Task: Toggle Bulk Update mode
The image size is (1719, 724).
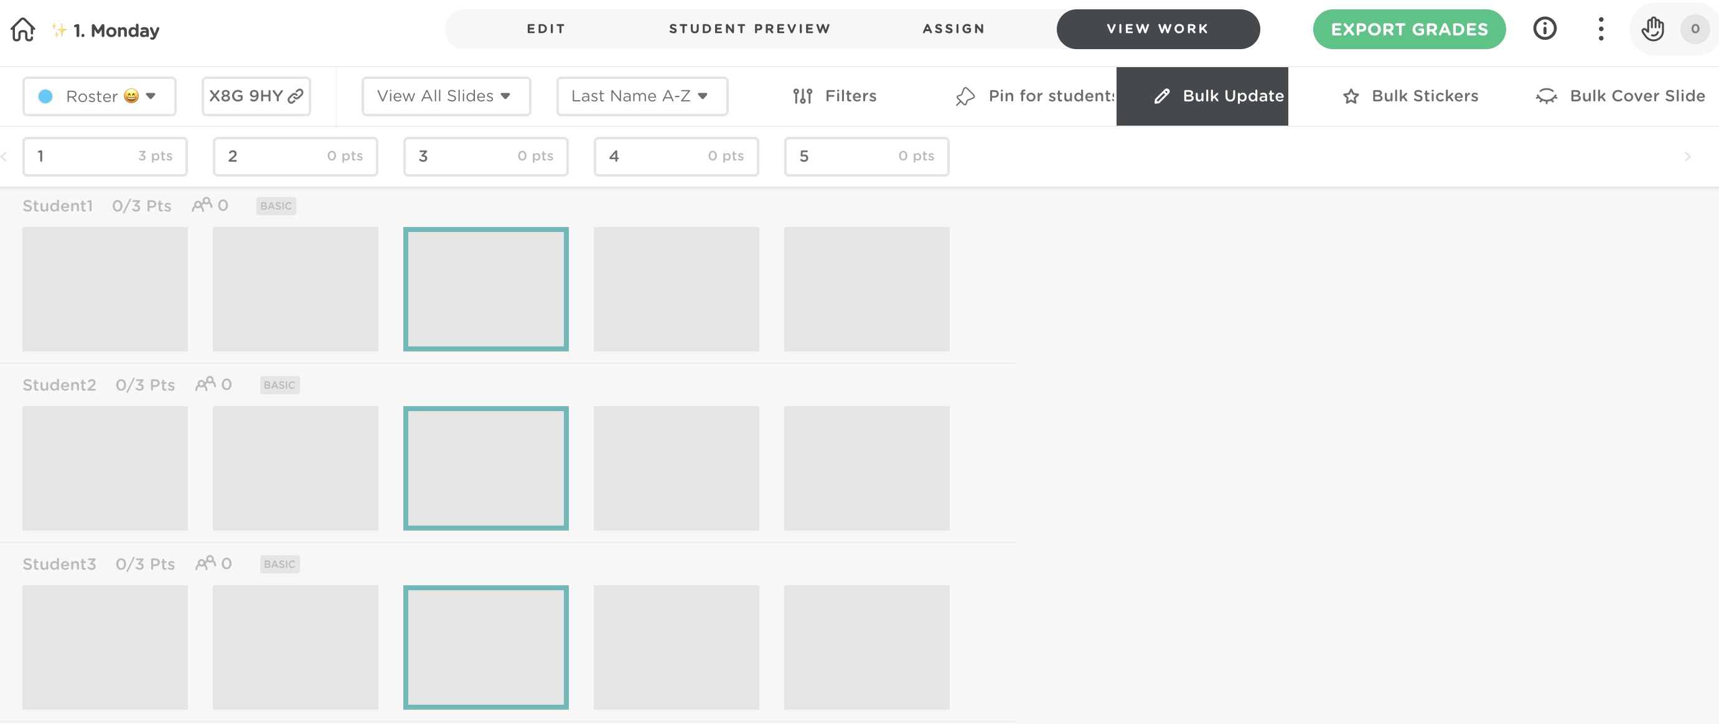Action: 1202,96
